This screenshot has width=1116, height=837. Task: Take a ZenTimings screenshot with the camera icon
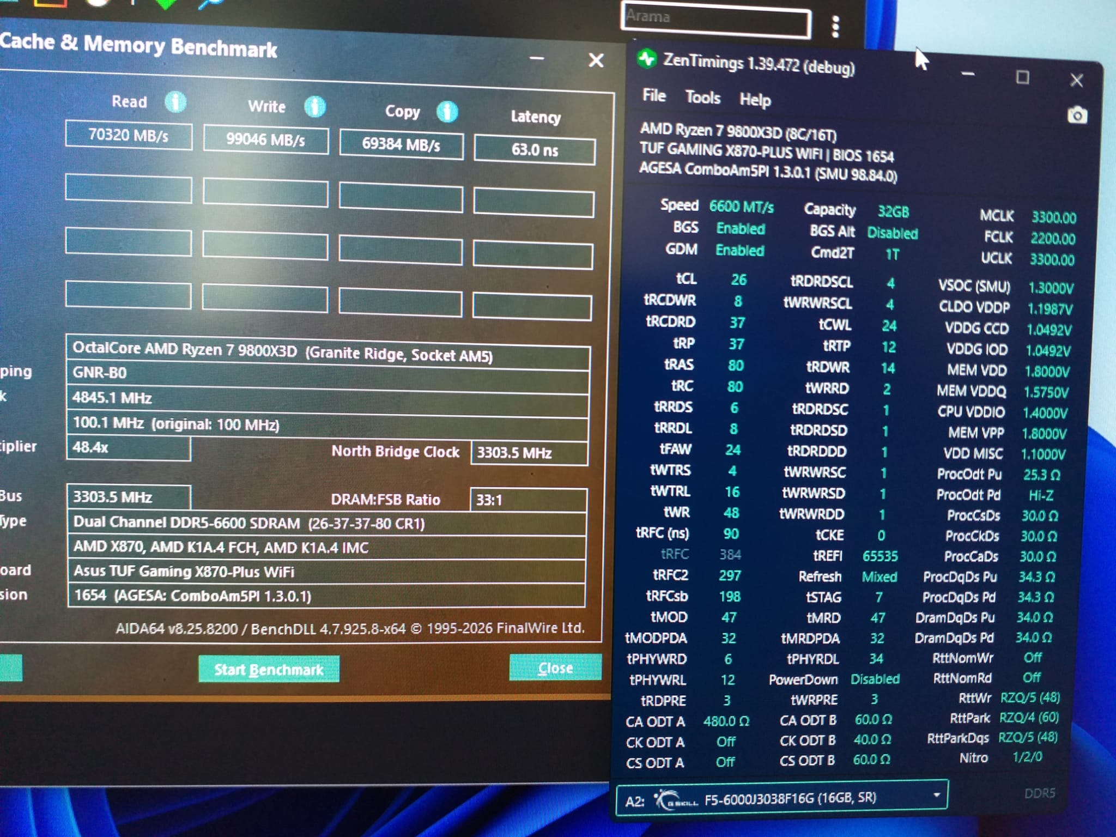pyautogui.click(x=1077, y=116)
